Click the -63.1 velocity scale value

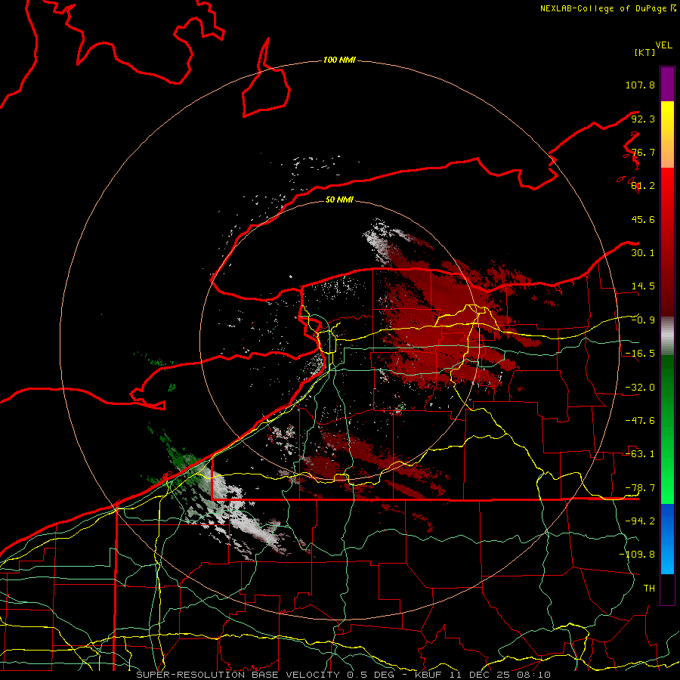tap(640, 454)
